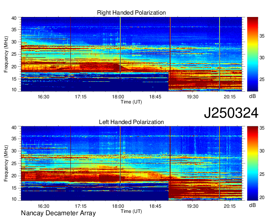
Task: Click Frequency (MHz) axis label of Right Handed plot
Action: (x=6, y=54)
